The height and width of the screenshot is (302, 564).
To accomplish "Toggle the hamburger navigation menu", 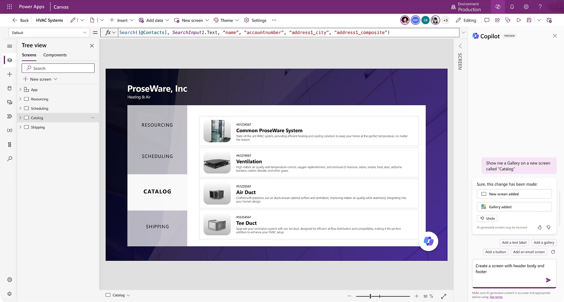I will (x=9, y=46).
